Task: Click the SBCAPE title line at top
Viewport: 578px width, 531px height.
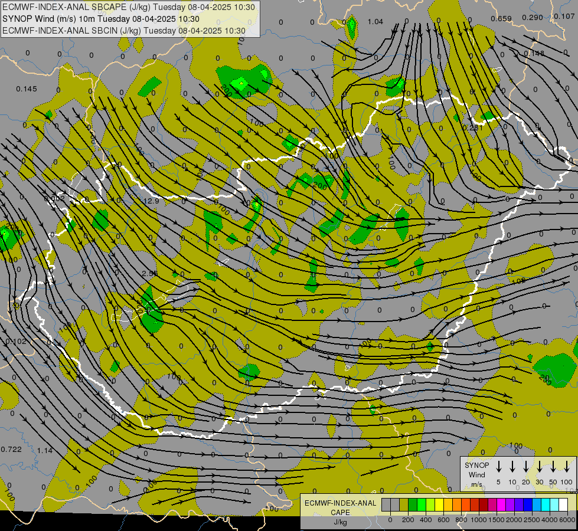Action: 129,7
